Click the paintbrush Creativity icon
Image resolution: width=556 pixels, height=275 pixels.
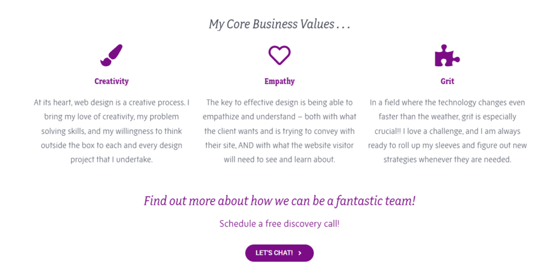[111, 55]
